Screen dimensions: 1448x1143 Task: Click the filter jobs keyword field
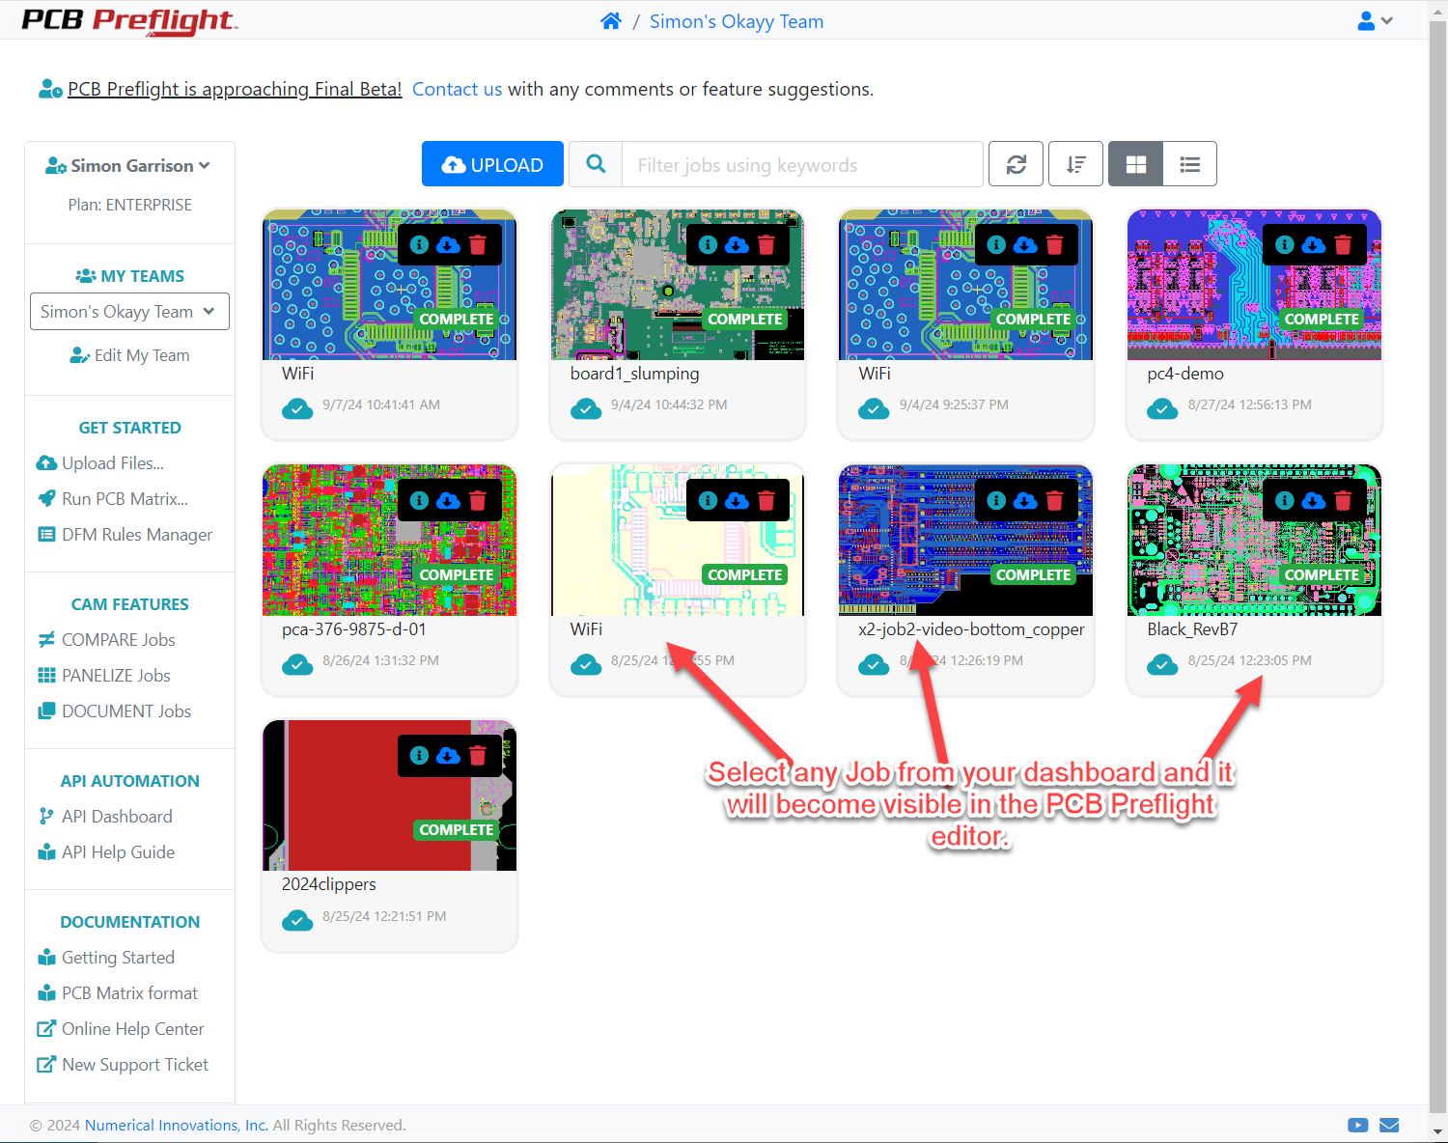point(803,164)
